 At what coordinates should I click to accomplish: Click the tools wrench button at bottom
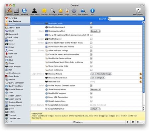(x=133, y=122)
